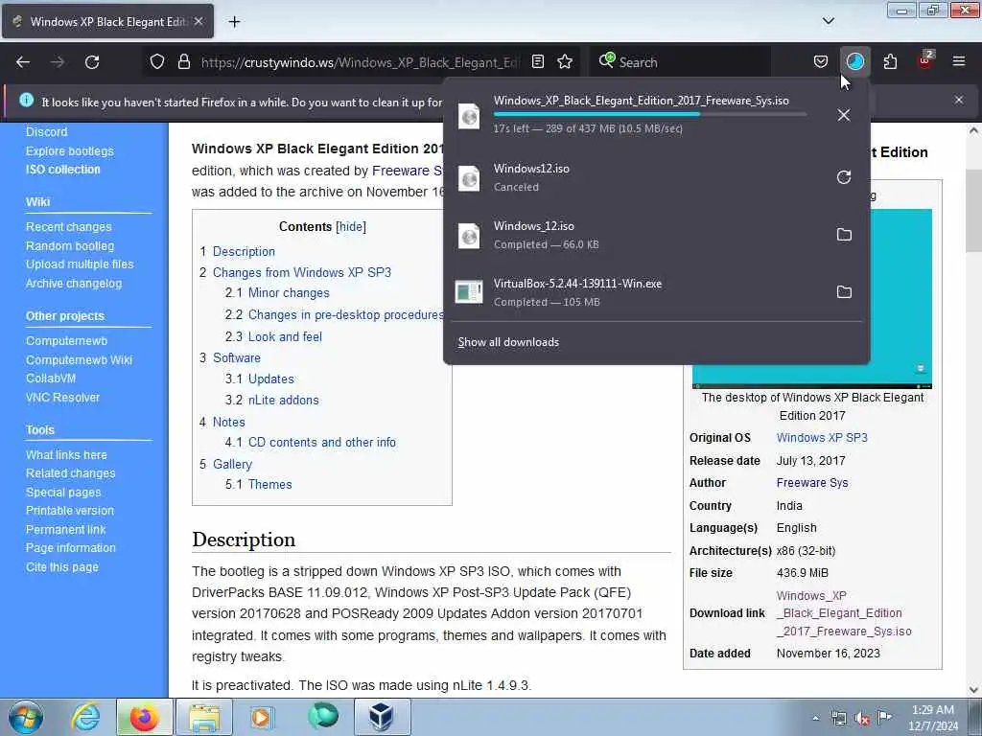The width and height of the screenshot is (982, 736).
Task: Reload the current page
Action: (x=92, y=62)
